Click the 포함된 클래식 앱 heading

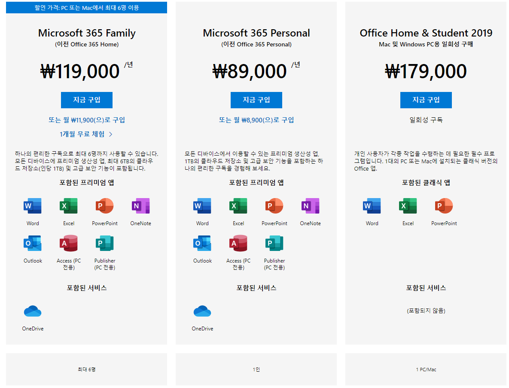coord(426,183)
